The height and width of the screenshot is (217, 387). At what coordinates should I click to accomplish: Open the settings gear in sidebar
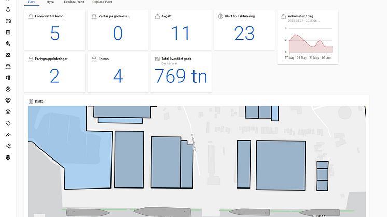(8, 157)
